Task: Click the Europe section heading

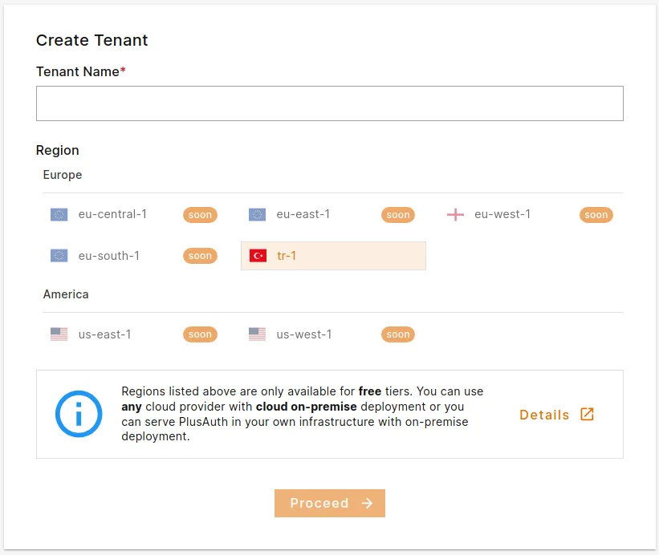Action: point(62,175)
